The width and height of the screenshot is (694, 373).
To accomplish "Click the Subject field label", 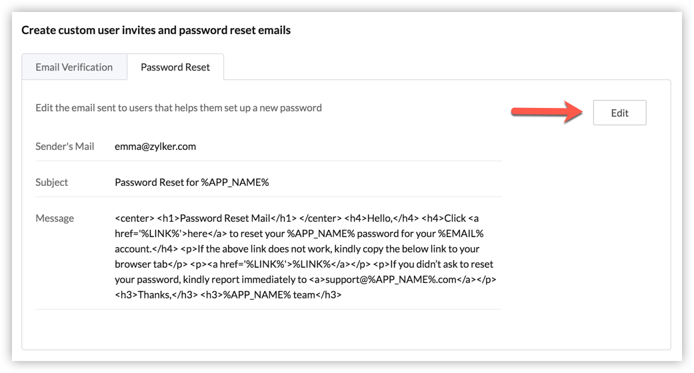I will (52, 183).
